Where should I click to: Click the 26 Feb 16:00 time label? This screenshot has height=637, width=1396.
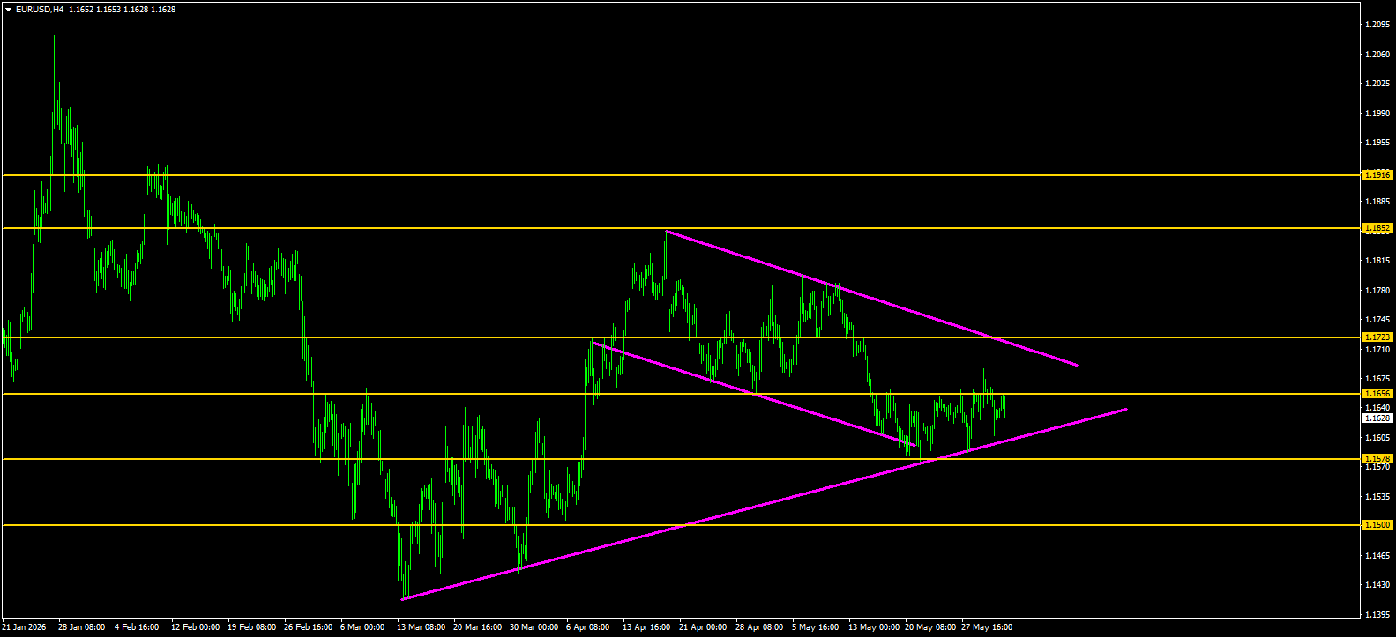click(x=308, y=627)
